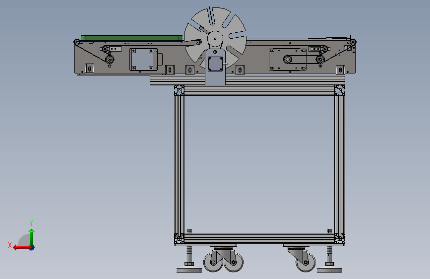Viewport: 430px width, 279px height.
Task: Pick the round center hub of slotted wheel
Action: (215, 39)
